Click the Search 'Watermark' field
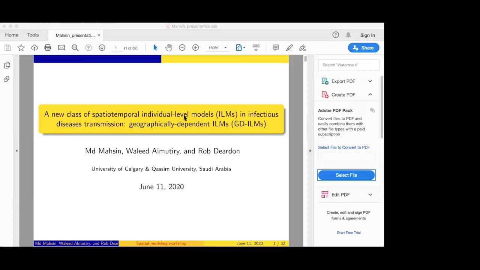 349,65
